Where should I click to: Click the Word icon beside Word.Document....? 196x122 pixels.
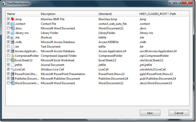pyautogui.click(x=12, y=83)
